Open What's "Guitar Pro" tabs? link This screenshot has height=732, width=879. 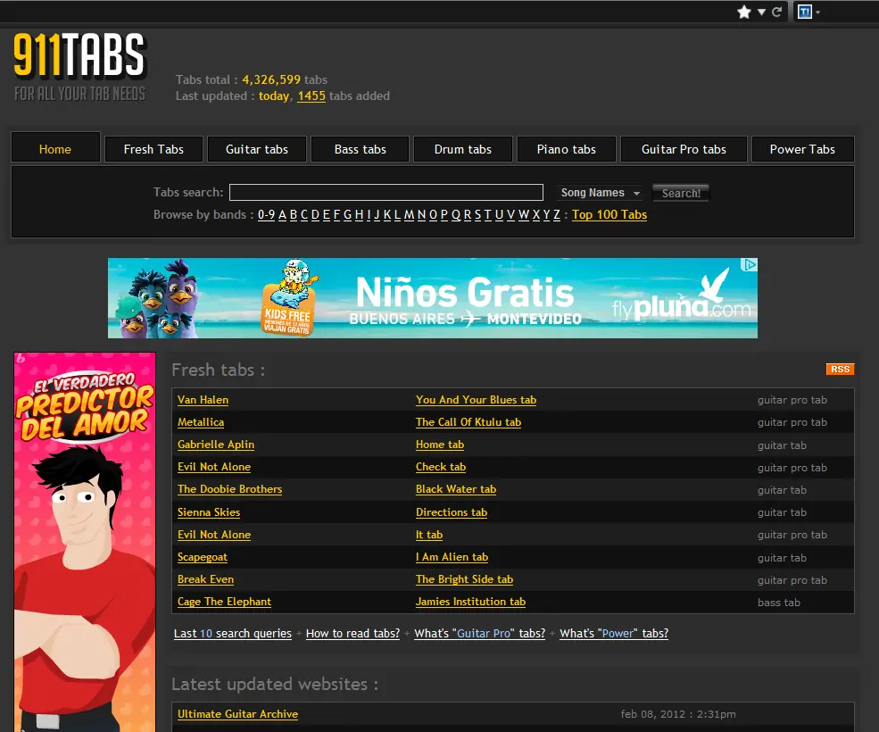[x=479, y=633]
